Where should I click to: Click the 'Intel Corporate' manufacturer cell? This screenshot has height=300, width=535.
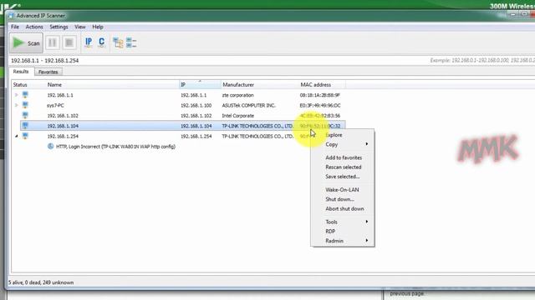pos(237,116)
